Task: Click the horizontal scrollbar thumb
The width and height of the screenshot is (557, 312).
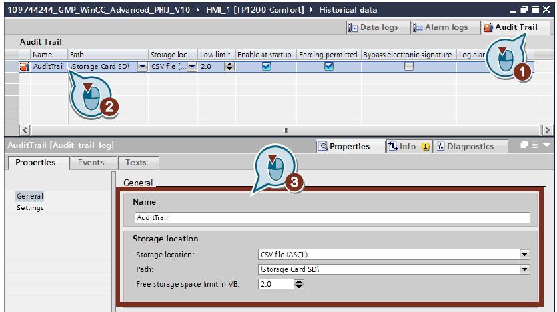Action: [x=285, y=131]
